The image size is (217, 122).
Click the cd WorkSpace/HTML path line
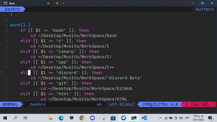(84, 99)
